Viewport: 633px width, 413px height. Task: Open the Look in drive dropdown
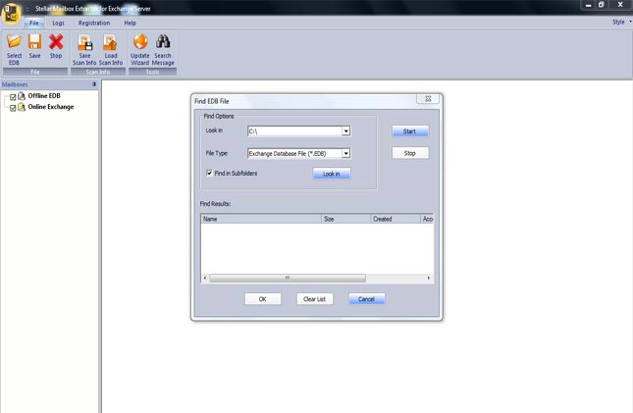[x=345, y=131]
